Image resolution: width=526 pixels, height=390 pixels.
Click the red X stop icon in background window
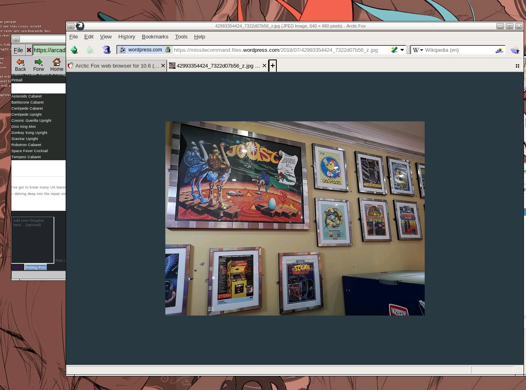coord(29,50)
